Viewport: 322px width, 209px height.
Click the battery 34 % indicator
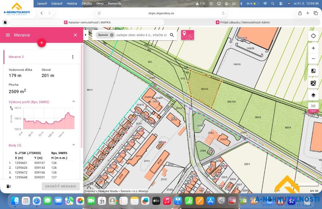tap(253, 4)
